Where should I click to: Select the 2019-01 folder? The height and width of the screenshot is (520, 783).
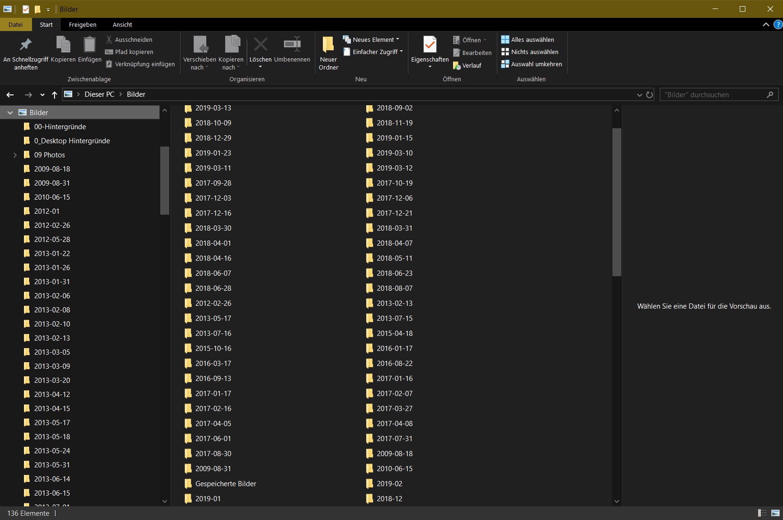click(203, 499)
